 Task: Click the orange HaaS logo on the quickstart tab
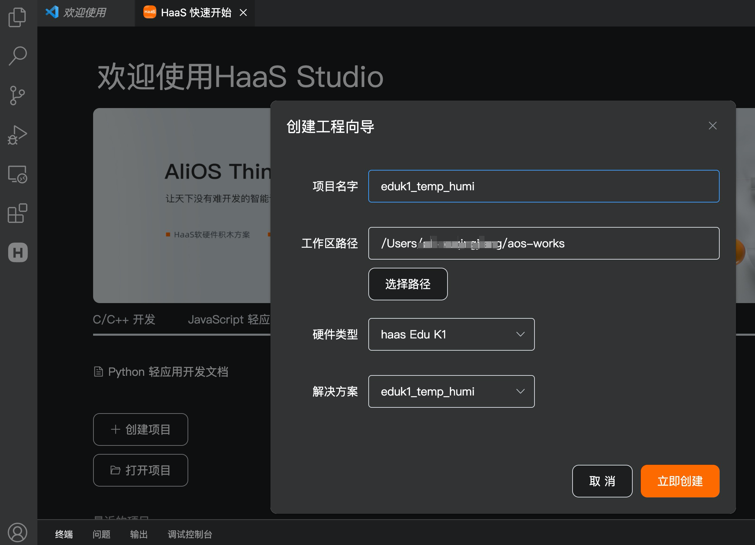[x=150, y=13]
